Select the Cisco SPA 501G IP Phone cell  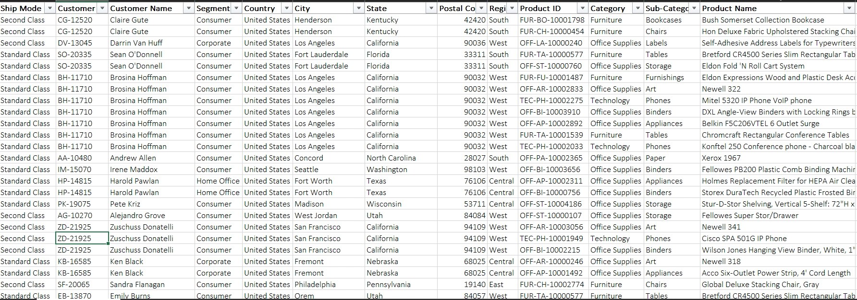[x=744, y=239]
